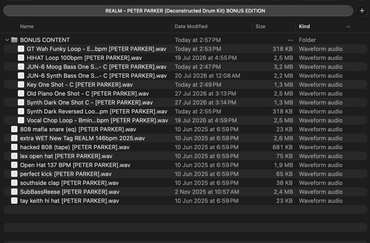Click the 2,6 MB size value

pos(283,138)
